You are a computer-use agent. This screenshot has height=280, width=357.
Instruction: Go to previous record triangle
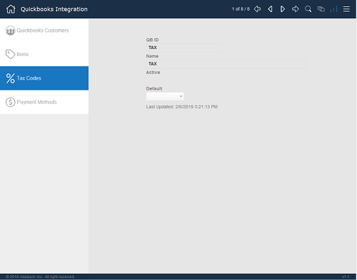(x=270, y=9)
